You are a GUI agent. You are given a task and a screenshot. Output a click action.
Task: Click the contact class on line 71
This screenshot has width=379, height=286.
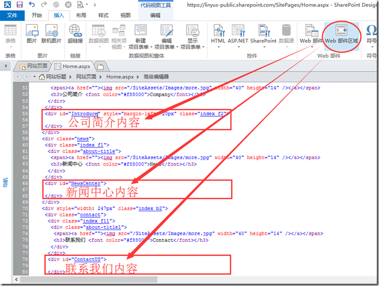(90, 215)
